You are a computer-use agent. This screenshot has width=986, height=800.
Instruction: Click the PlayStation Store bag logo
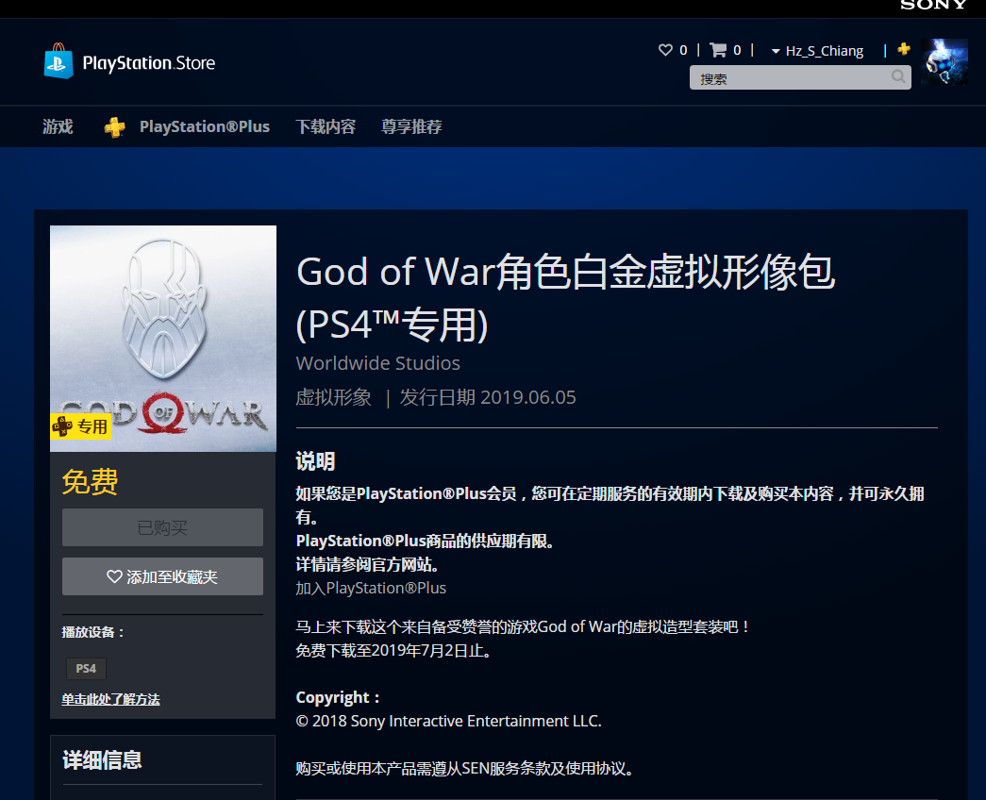[x=58, y=61]
